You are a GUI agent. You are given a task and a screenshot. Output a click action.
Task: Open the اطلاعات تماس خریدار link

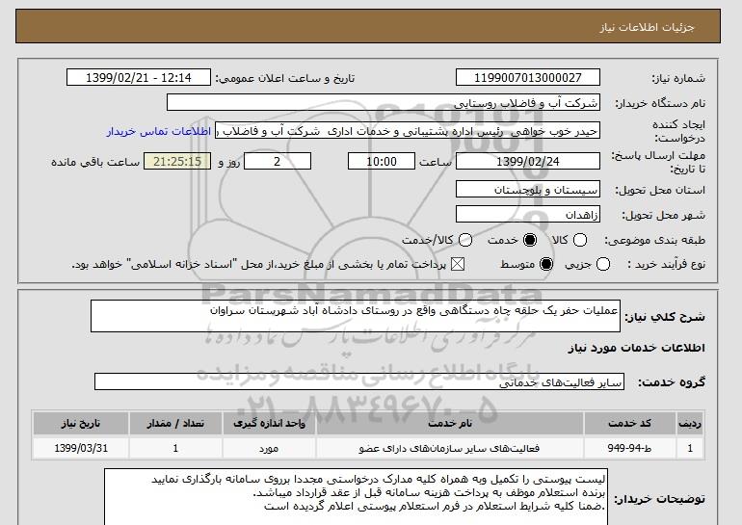click(x=159, y=131)
